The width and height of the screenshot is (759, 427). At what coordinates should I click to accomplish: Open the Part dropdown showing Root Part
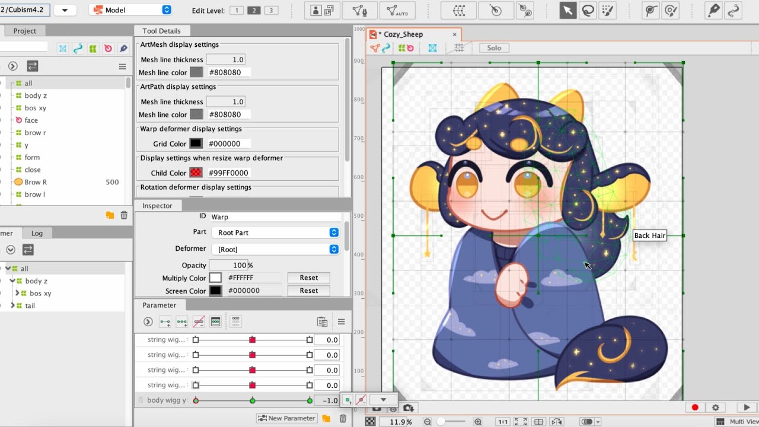[275, 232]
